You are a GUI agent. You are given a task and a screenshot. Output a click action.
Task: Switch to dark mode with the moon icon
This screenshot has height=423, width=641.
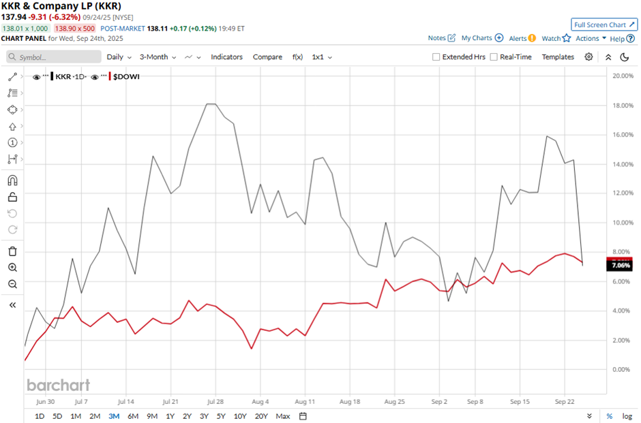(625, 57)
